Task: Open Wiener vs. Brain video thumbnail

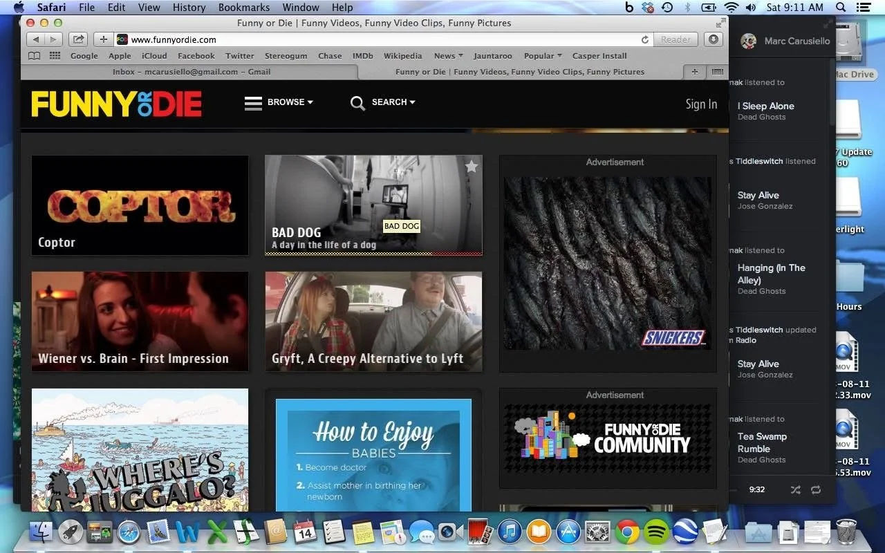Action: pos(140,321)
